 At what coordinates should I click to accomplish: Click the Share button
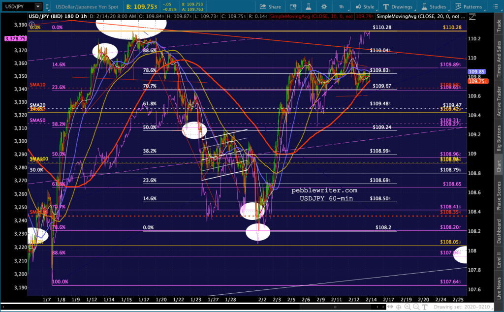click(270, 6)
